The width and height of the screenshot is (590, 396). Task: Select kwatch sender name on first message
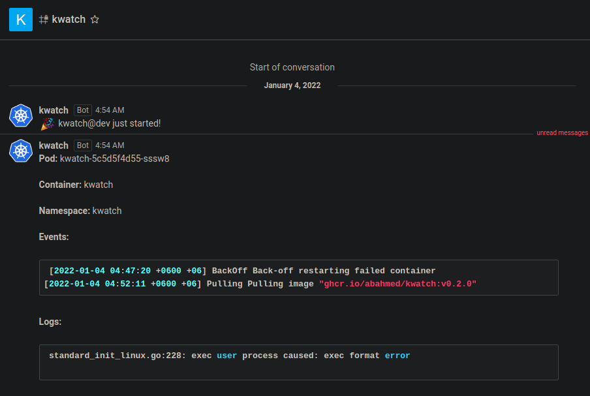54,110
